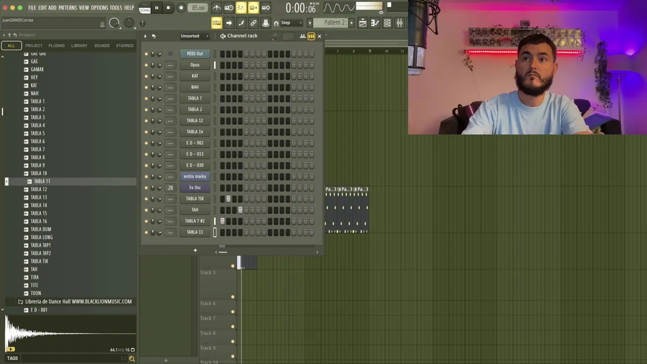The height and width of the screenshot is (364, 647).
Task: Enable wait for input before recording
Action: tap(229, 8)
